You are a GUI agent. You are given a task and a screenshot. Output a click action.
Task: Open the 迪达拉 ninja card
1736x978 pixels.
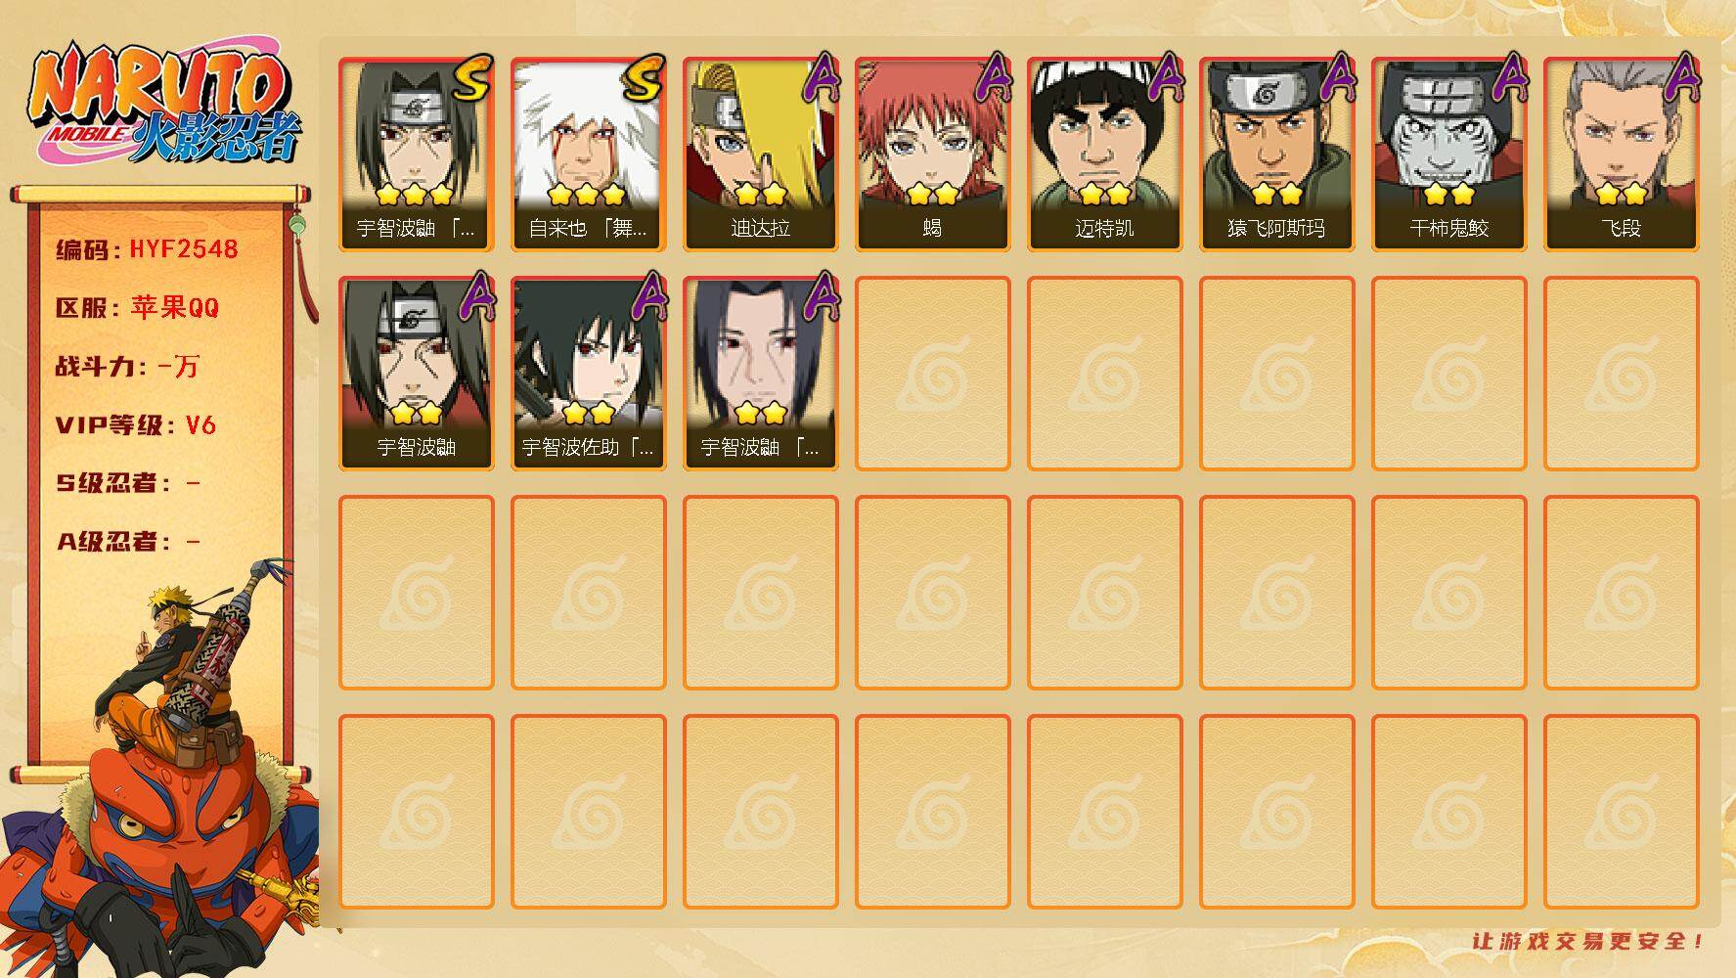pyautogui.click(x=760, y=155)
